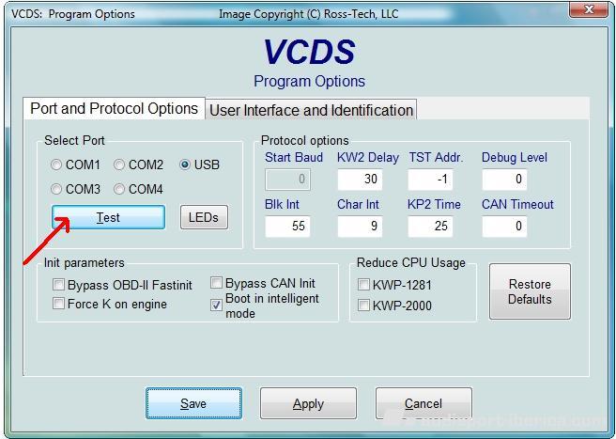This screenshot has height=439, width=616.
Task: Close the VCDS Program Options window
Action: 588,9
